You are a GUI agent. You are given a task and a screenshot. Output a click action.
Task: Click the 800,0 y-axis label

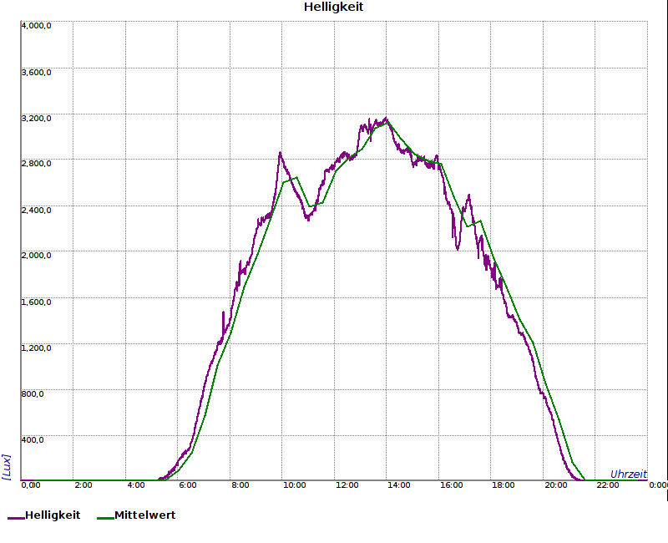point(33,393)
